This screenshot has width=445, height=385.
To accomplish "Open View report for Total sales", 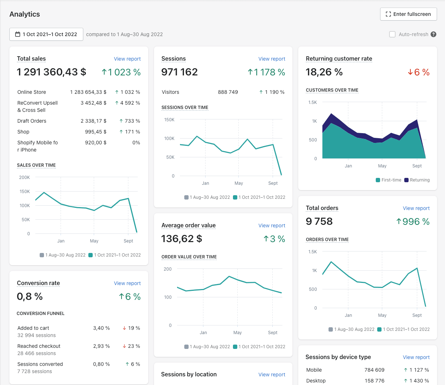I will tap(127, 59).
